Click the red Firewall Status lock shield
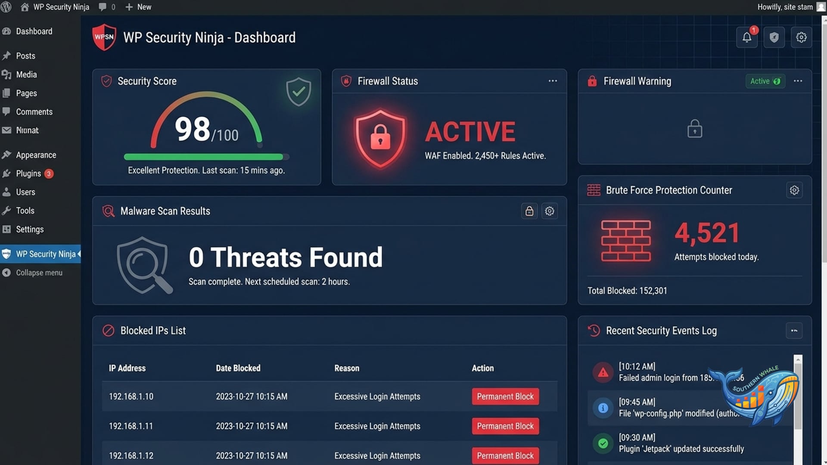The image size is (827, 465). 380,139
